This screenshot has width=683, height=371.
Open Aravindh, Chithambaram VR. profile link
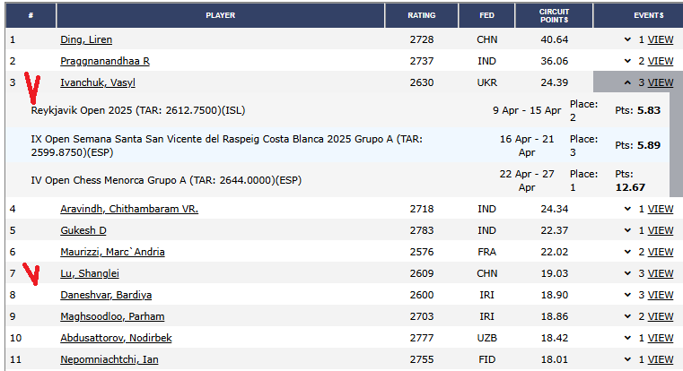coord(129,209)
